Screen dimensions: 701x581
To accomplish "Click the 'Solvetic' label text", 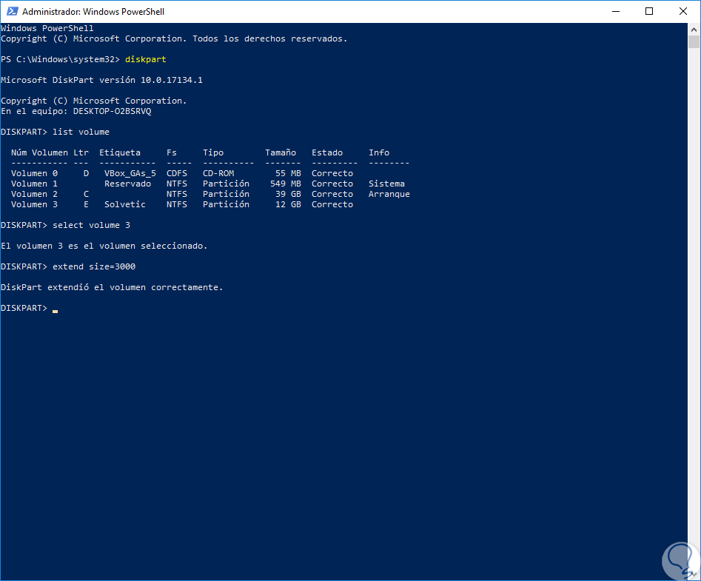I will 125,204.
